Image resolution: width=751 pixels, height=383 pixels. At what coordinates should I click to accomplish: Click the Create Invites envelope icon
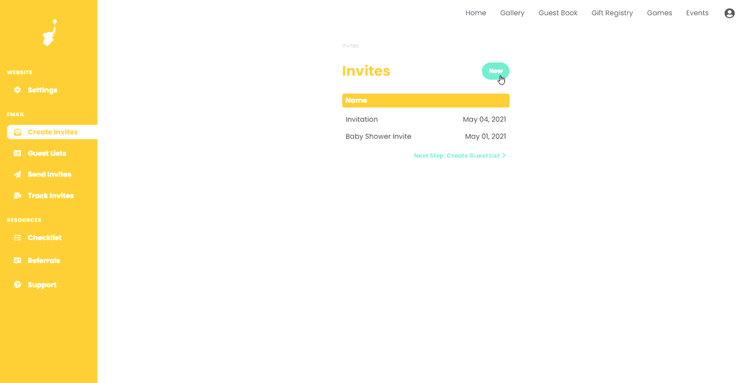[x=17, y=131]
